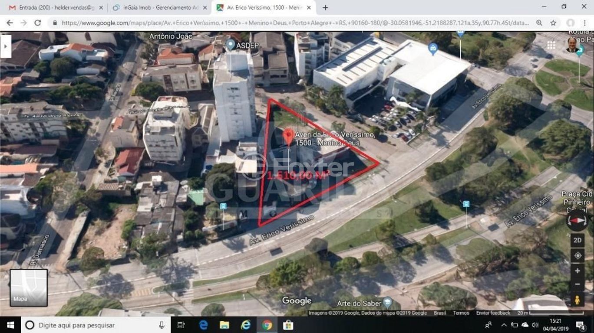The width and height of the screenshot is (594, 333).
Task: Bookmark this page with the star icon
Action: [553, 23]
